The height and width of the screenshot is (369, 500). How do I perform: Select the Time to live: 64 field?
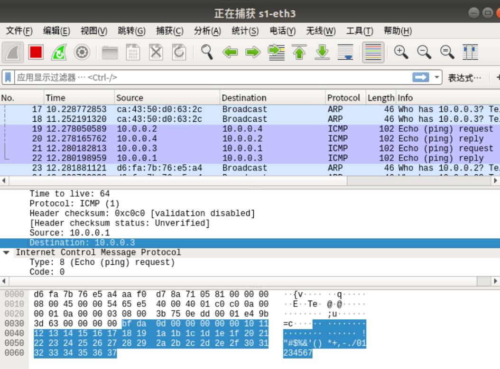click(70, 194)
